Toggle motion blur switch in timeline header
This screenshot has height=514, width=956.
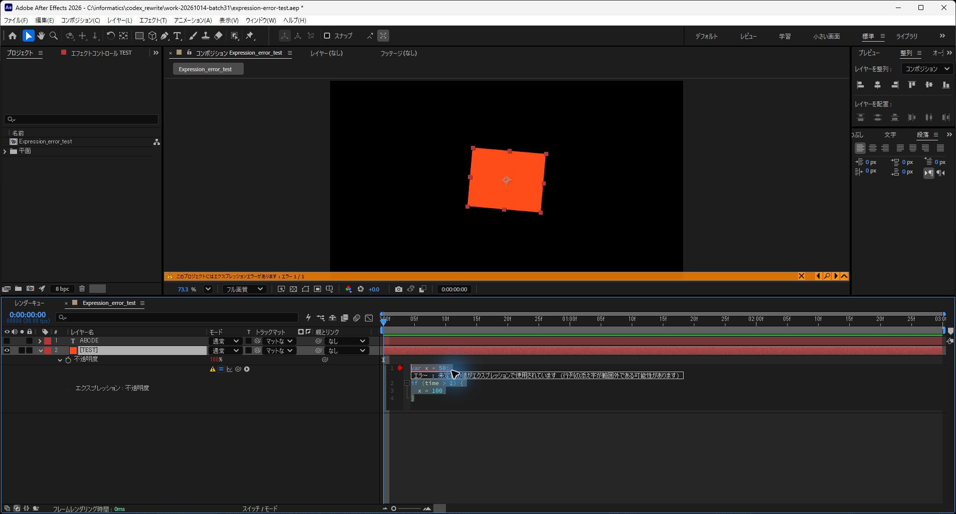point(357,318)
